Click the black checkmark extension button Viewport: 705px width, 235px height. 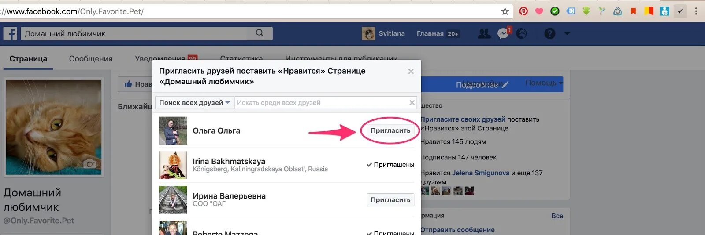[680, 11]
